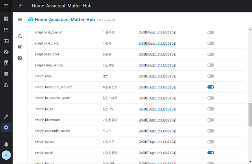Open Developer Tools hammer icon

point(6,116)
